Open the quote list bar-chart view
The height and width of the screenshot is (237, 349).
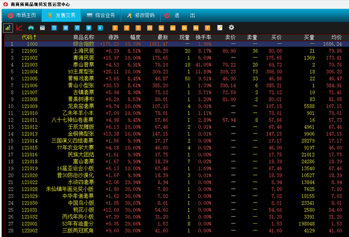click(x=8, y=27)
